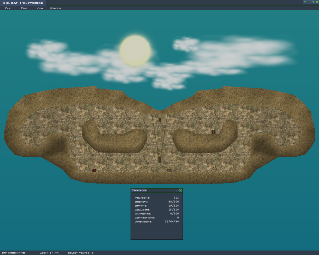Click the Dimensions value 2176x744
This screenshot has height=255, width=319.
click(172, 221)
